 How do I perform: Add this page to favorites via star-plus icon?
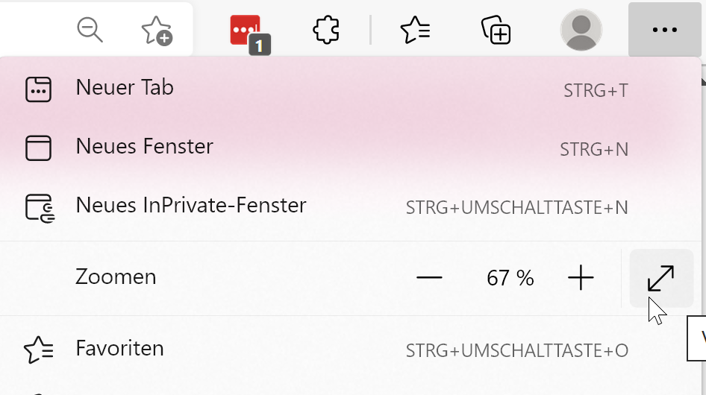pyautogui.click(x=157, y=31)
